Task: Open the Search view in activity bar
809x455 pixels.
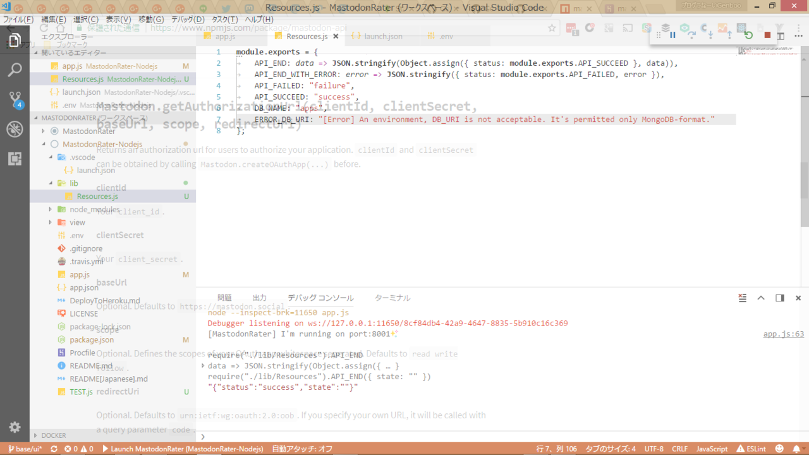Action: click(15, 70)
